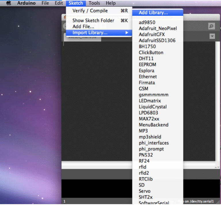The height and width of the screenshot is (205, 221).
Task: Open the tab menu dropdown arrow
Action: tap(212, 36)
